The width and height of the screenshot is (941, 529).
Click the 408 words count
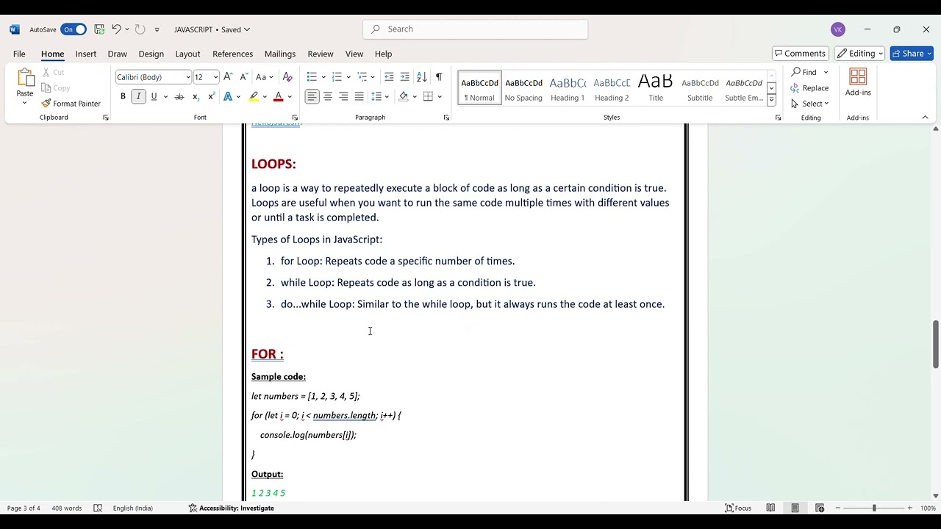click(67, 508)
